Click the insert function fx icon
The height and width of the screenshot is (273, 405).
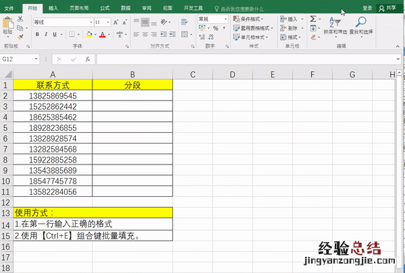88,59
